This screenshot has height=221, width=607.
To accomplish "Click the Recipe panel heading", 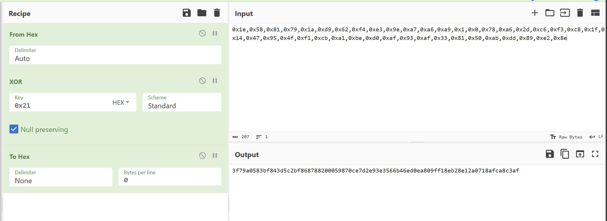I will click(x=20, y=14).
